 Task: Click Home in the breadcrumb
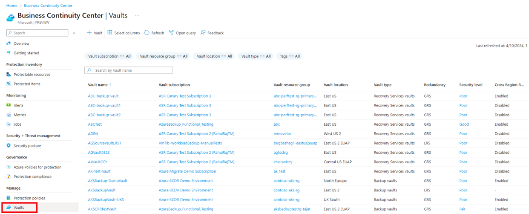11,6
